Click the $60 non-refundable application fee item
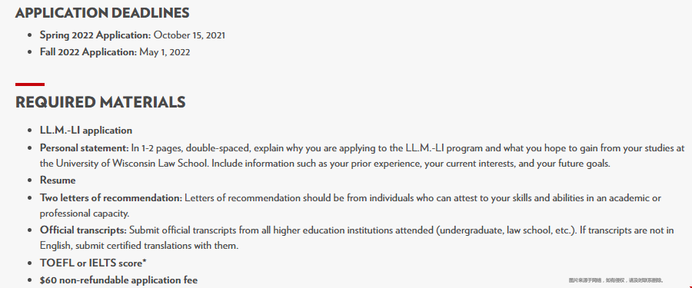The height and width of the screenshot is (288, 692). (118, 280)
